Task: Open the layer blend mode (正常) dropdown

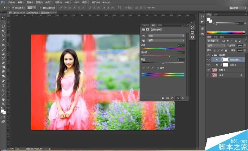Action: 216,45
